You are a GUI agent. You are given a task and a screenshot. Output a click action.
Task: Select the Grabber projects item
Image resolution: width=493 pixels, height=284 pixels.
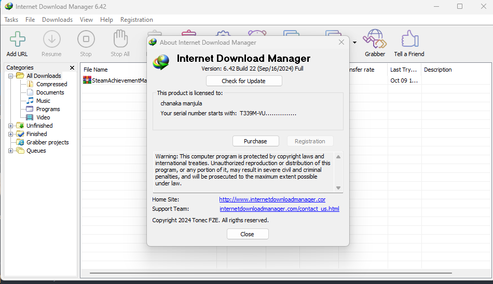pos(47,142)
